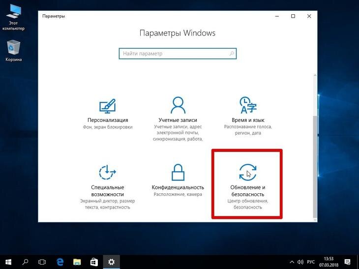
Task: Click Обновление и безопасность title text
Action: (x=248, y=191)
